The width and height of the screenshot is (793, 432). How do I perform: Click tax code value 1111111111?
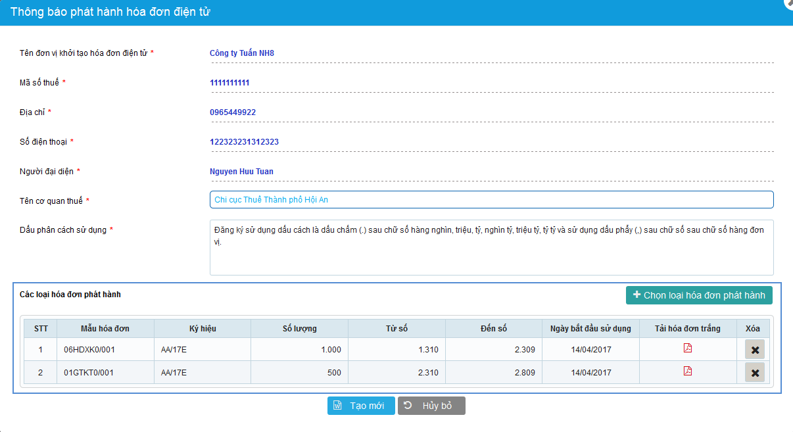(229, 83)
